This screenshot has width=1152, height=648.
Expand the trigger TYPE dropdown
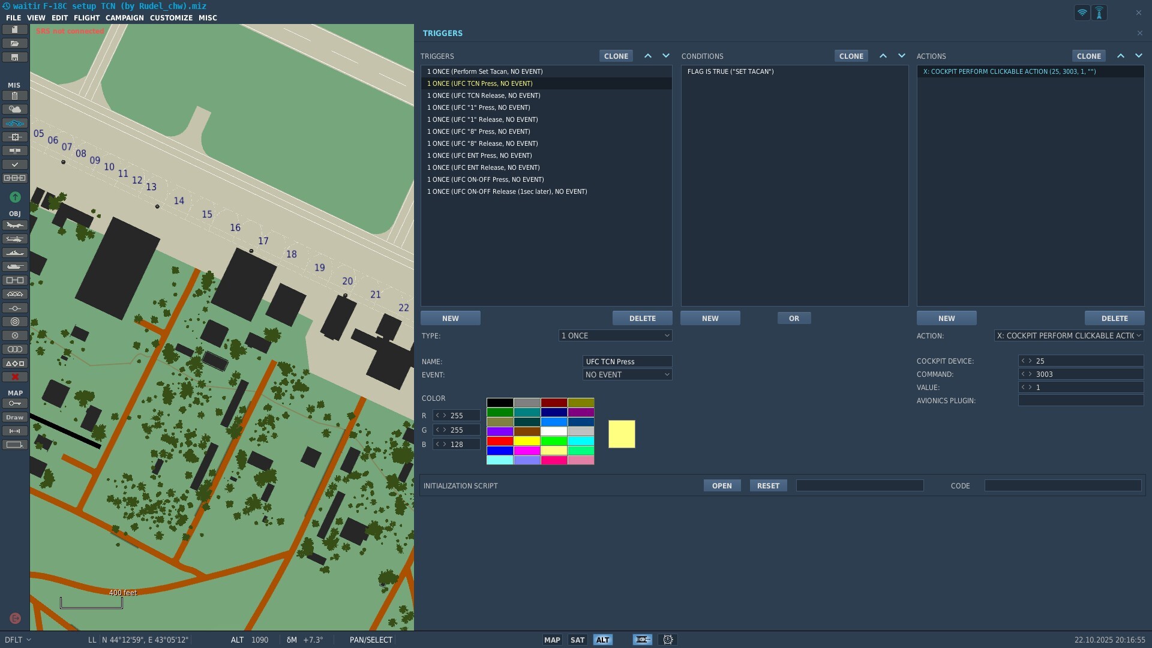[615, 335]
